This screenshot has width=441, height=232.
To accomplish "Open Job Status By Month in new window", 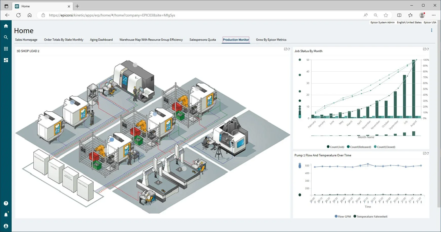I will point(424,49).
